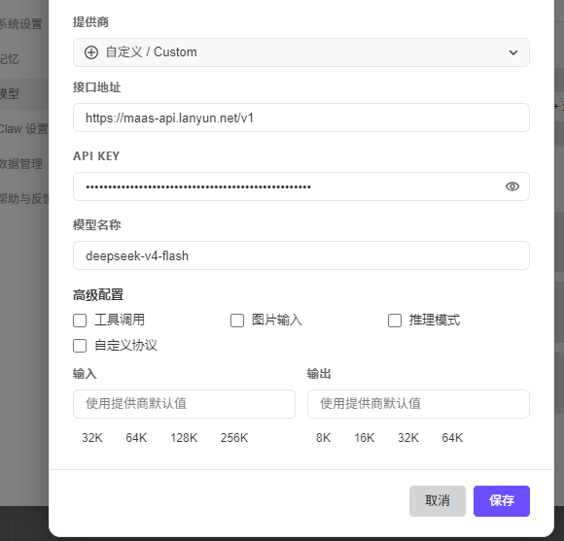Select the 64K output preset
564x541 pixels.
point(452,438)
